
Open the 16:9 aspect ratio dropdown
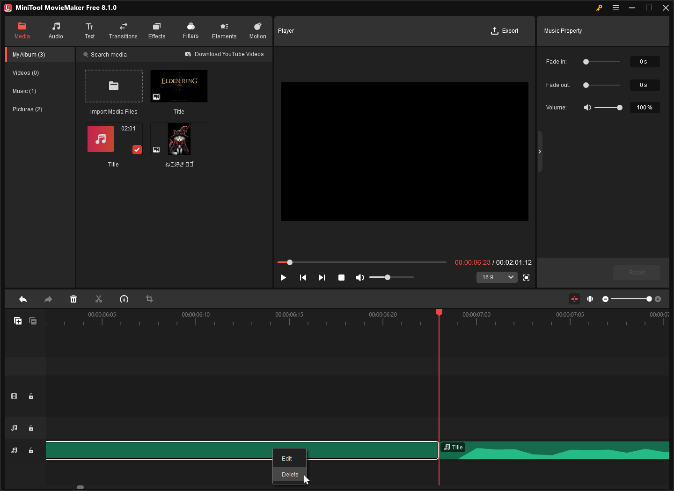pyautogui.click(x=497, y=277)
